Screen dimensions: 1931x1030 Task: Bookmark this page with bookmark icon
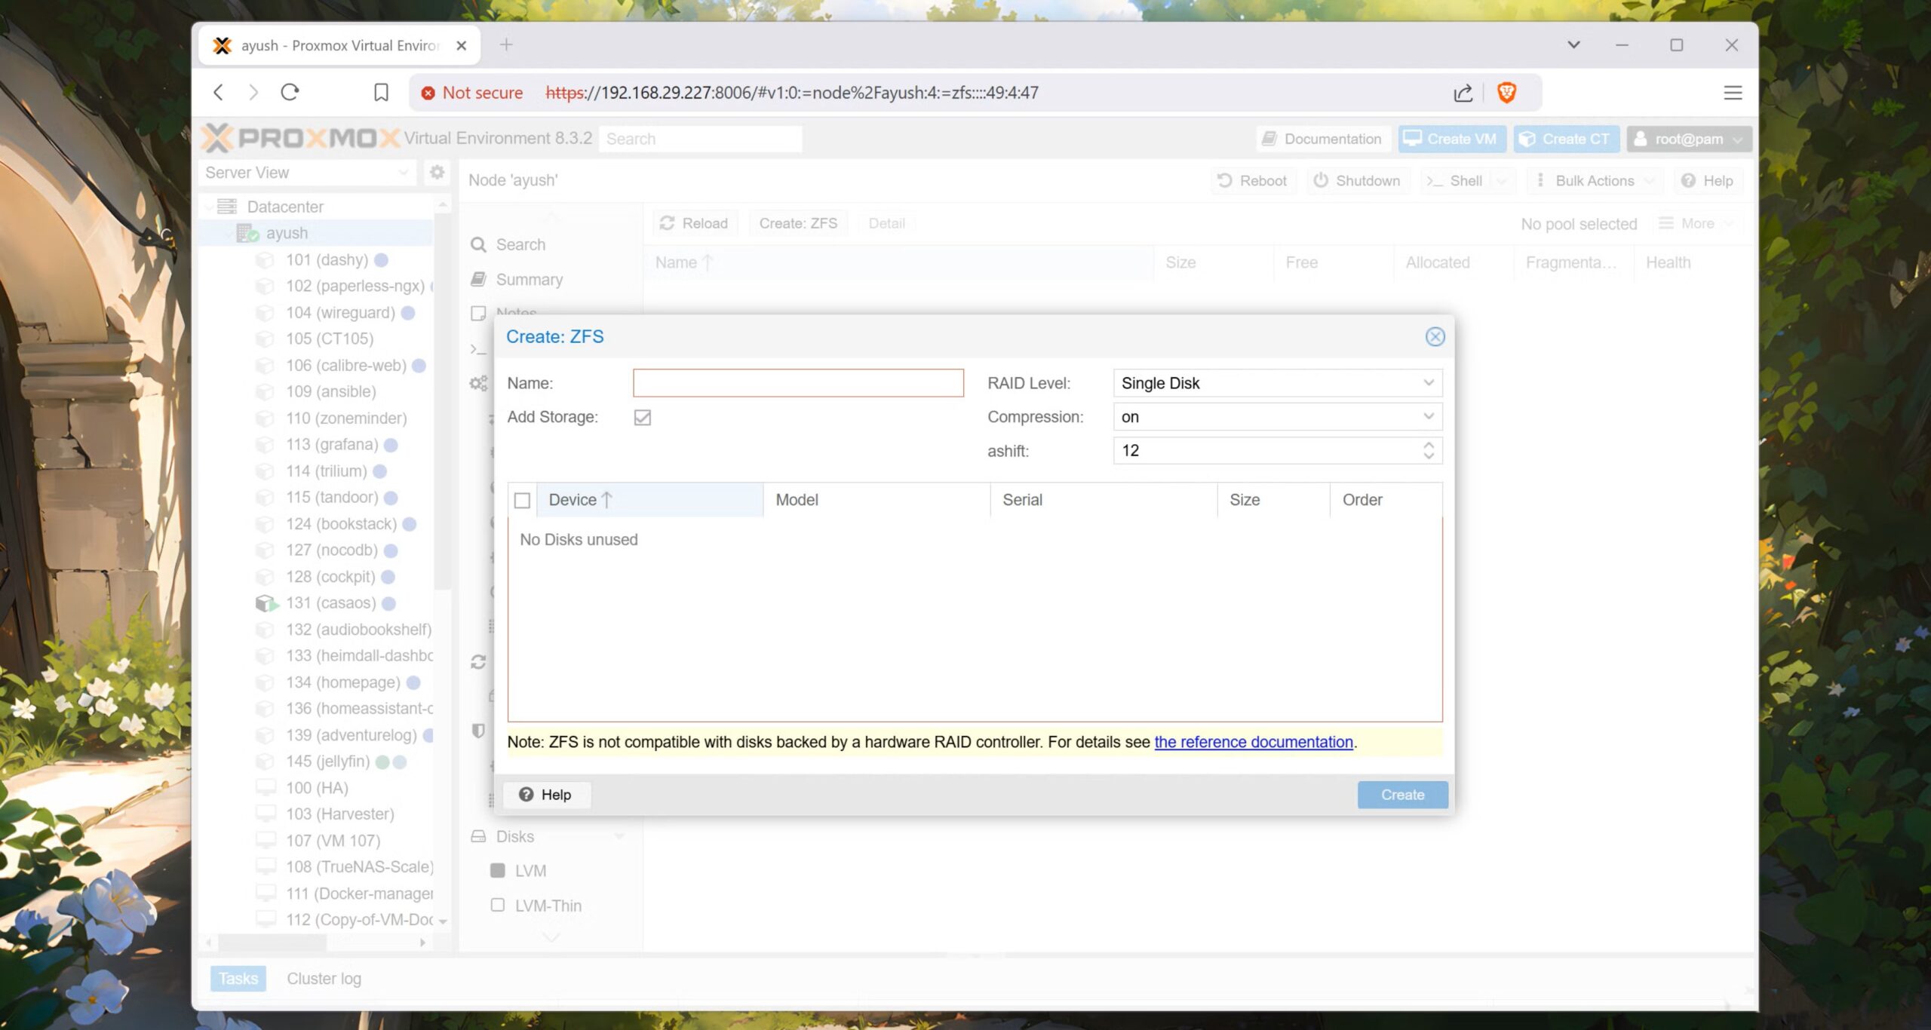tap(381, 92)
